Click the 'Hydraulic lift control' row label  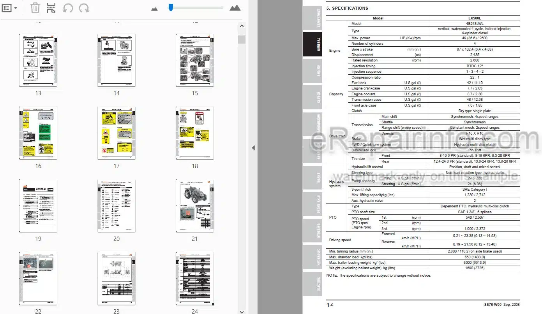point(367,167)
